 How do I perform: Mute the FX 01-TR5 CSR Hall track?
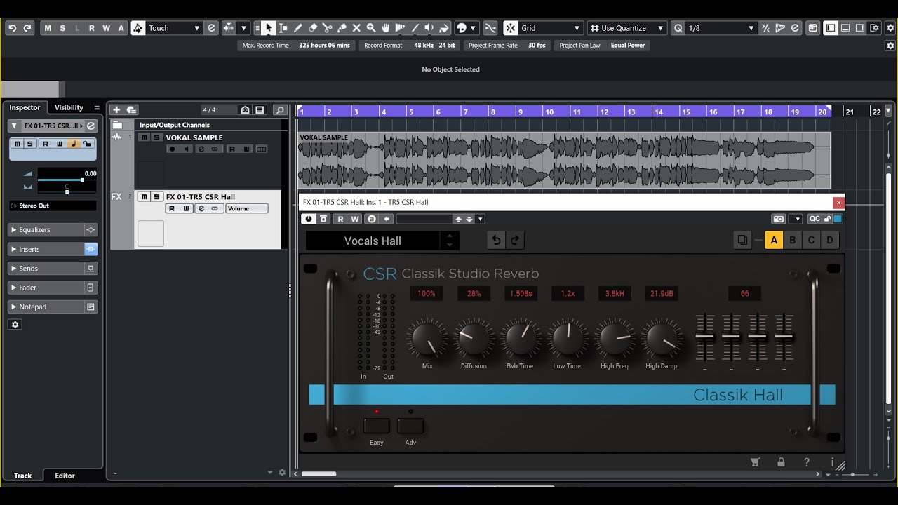[x=145, y=197]
